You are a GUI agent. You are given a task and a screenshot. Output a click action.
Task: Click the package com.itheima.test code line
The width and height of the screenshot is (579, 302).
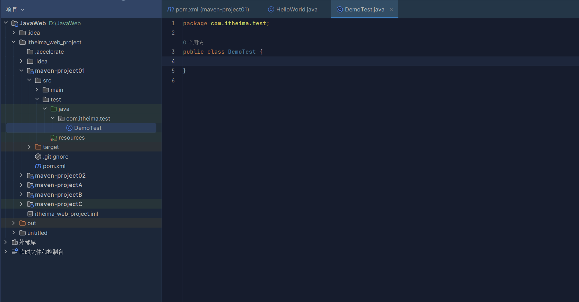click(226, 23)
